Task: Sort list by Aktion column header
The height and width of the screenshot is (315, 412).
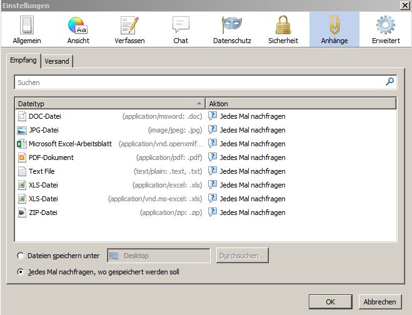Action: tap(301, 104)
